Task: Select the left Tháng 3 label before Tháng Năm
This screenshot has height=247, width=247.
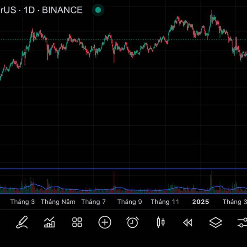Action: click(x=22, y=202)
